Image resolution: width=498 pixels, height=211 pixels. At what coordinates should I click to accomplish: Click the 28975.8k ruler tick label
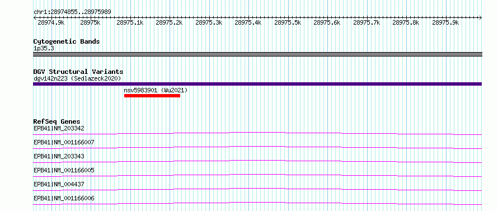pyautogui.click(x=406, y=23)
